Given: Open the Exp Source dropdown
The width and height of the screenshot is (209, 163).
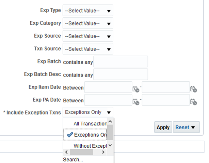Looking at the screenshot, I should (x=88, y=36).
